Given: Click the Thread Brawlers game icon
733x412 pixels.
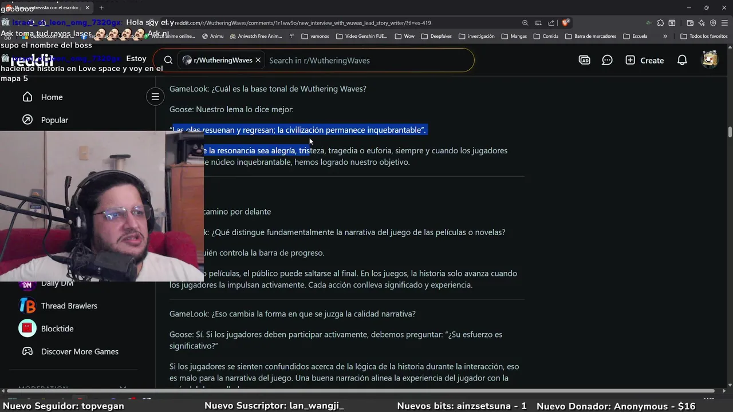Looking at the screenshot, I should pyautogui.click(x=27, y=306).
